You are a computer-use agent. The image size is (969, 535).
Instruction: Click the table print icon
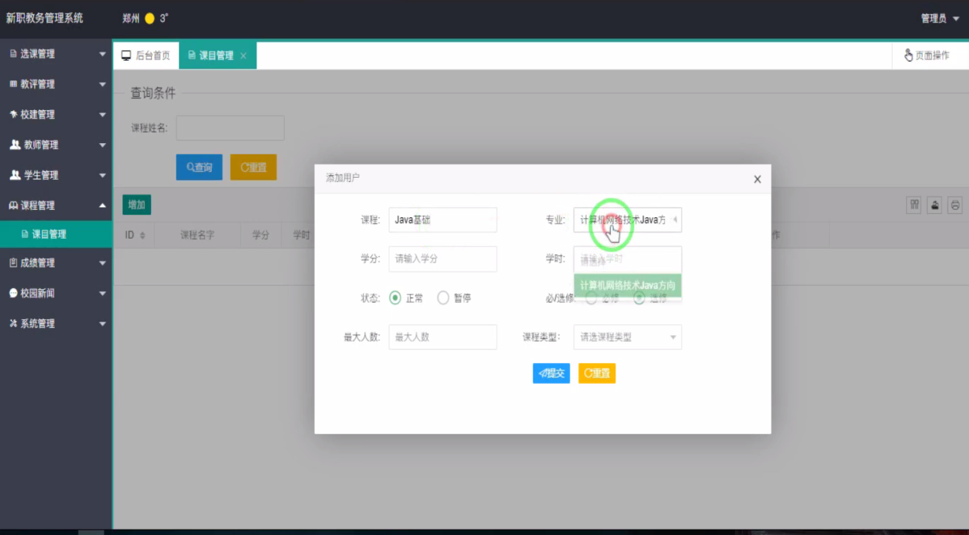956,205
